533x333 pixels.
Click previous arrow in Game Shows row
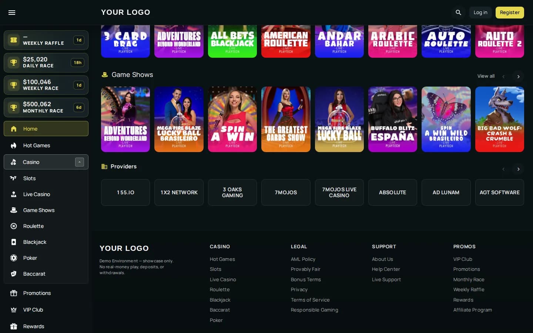tap(503, 77)
